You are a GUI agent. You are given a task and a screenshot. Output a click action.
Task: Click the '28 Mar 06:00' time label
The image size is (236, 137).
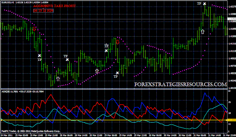(x=66, y=135)
